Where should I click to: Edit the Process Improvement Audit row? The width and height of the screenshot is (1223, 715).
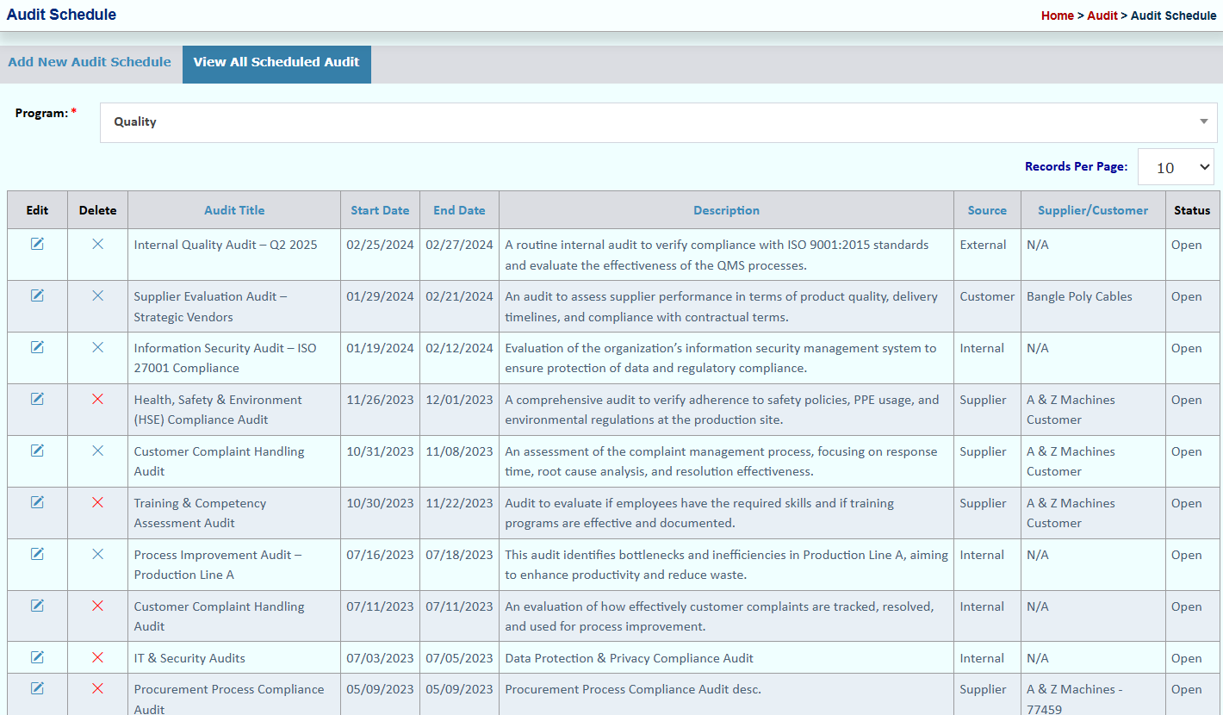click(37, 554)
